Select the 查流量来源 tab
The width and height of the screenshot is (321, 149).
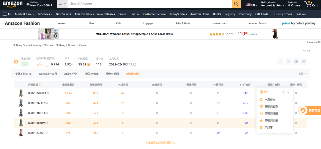[132, 74]
